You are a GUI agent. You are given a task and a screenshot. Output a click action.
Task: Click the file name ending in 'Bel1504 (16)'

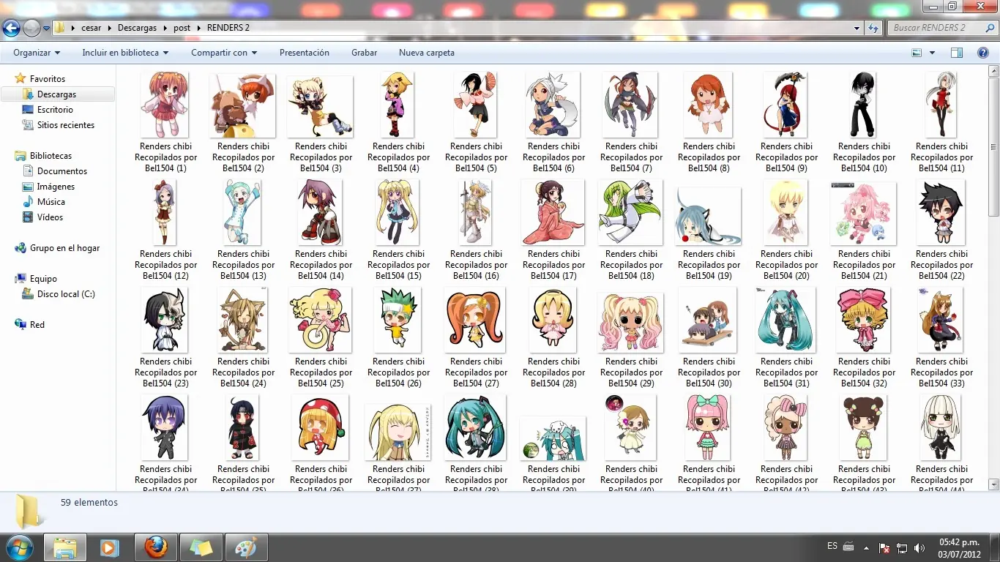click(476, 265)
